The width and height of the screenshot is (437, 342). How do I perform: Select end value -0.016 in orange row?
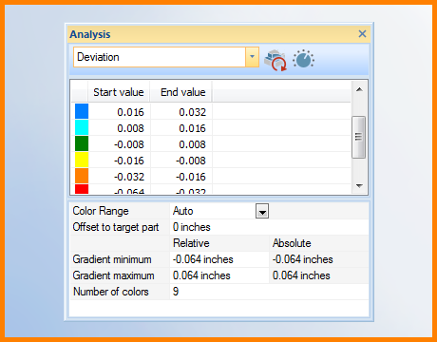point(191,177)
